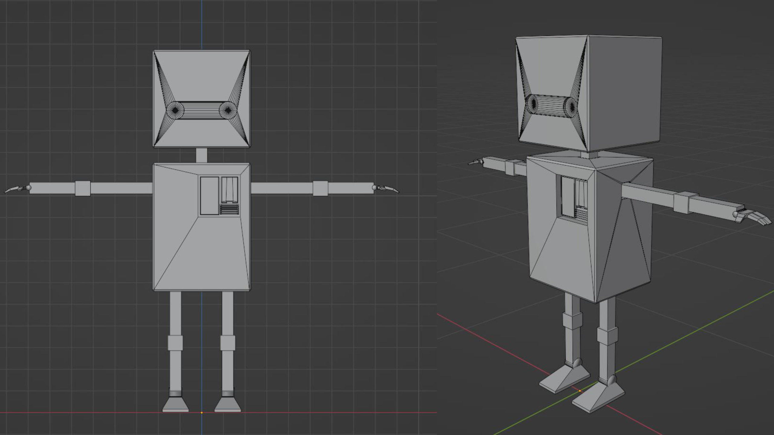This screenshot has width=774, height=435.
Task: Click the near arm's claw hand in perspective view
Action: pyautogui.click(x=752, y=217)
